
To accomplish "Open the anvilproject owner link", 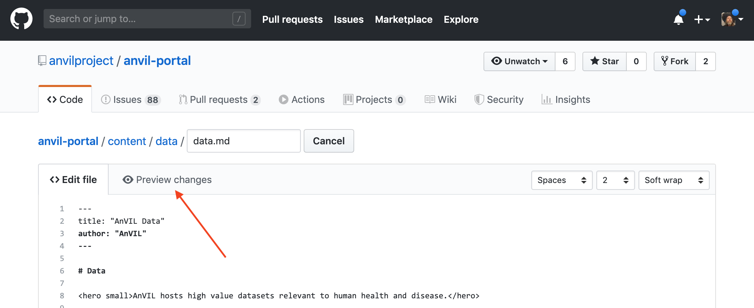I will 81,61.
